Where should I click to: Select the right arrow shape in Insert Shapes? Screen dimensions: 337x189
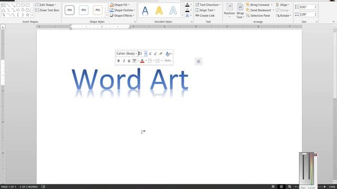(18, 10)
